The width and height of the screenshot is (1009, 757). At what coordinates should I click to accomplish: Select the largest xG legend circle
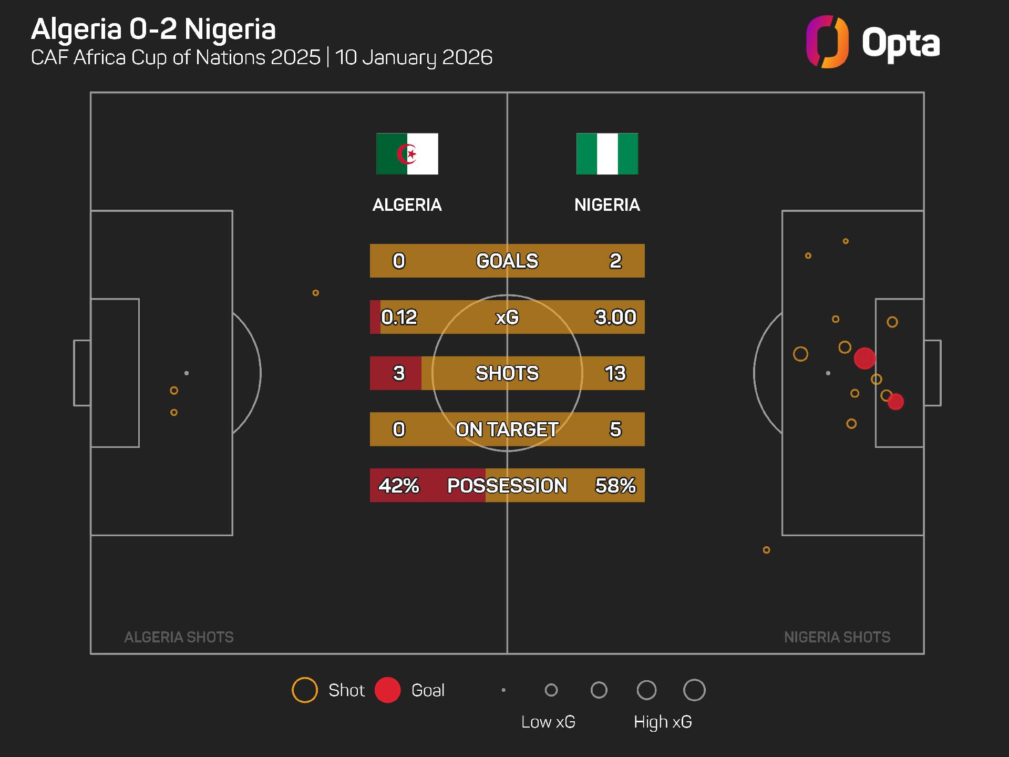click(694, 690)
